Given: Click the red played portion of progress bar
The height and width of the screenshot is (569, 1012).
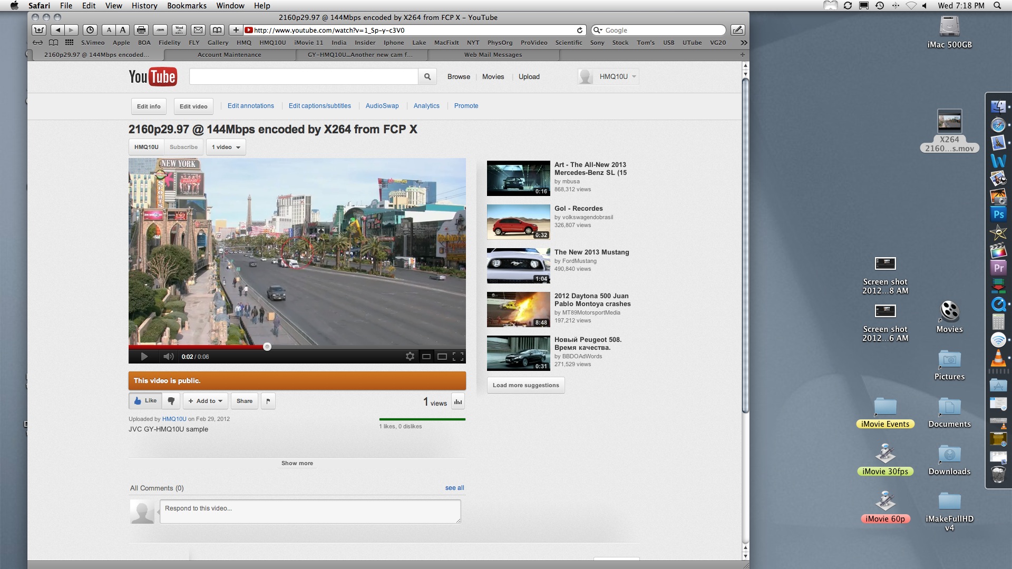Looking at the screenshot, I should (x=196, y=347).
